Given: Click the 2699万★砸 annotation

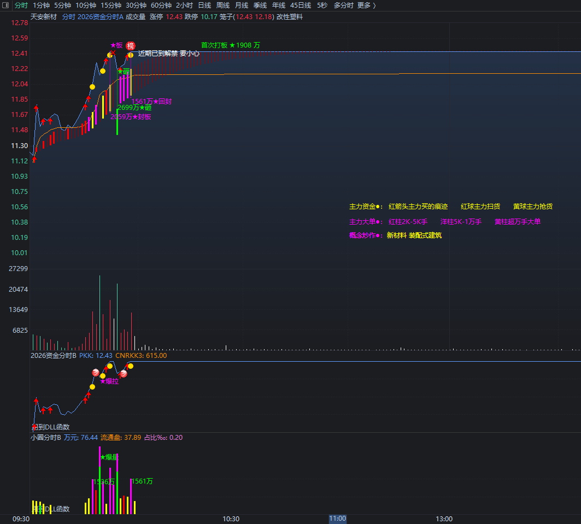Looking at the screenshot, I should pyautogui.click(x=134, y=108).
